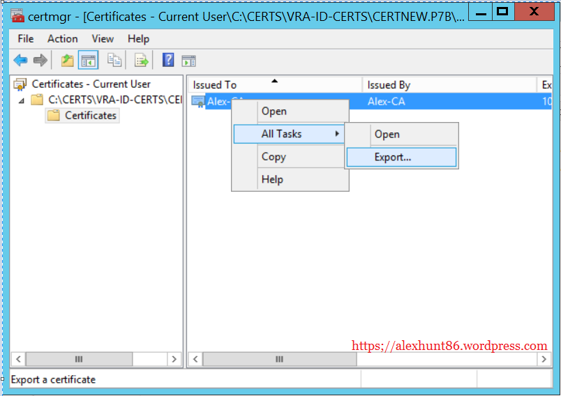561x396 pixels.
Task: Open the View menu
Action: click(103, 39)
